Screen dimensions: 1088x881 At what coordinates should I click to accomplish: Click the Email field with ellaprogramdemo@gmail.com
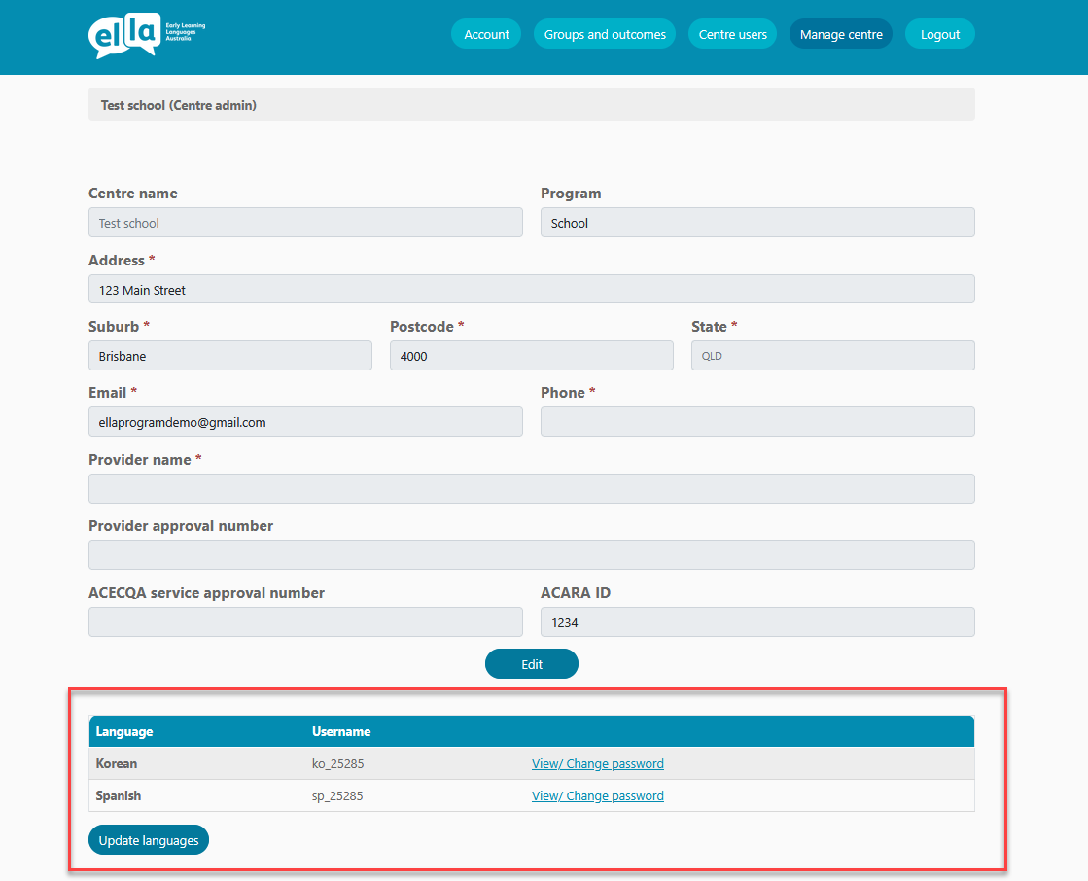pos(305,421)
